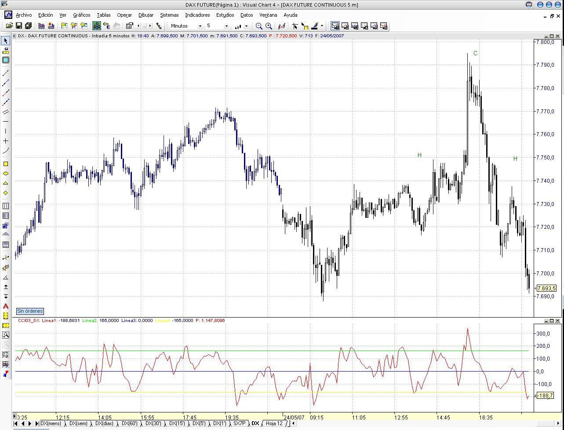
Task: Click the CCI value label -188,7
Action: click(546, 396)
